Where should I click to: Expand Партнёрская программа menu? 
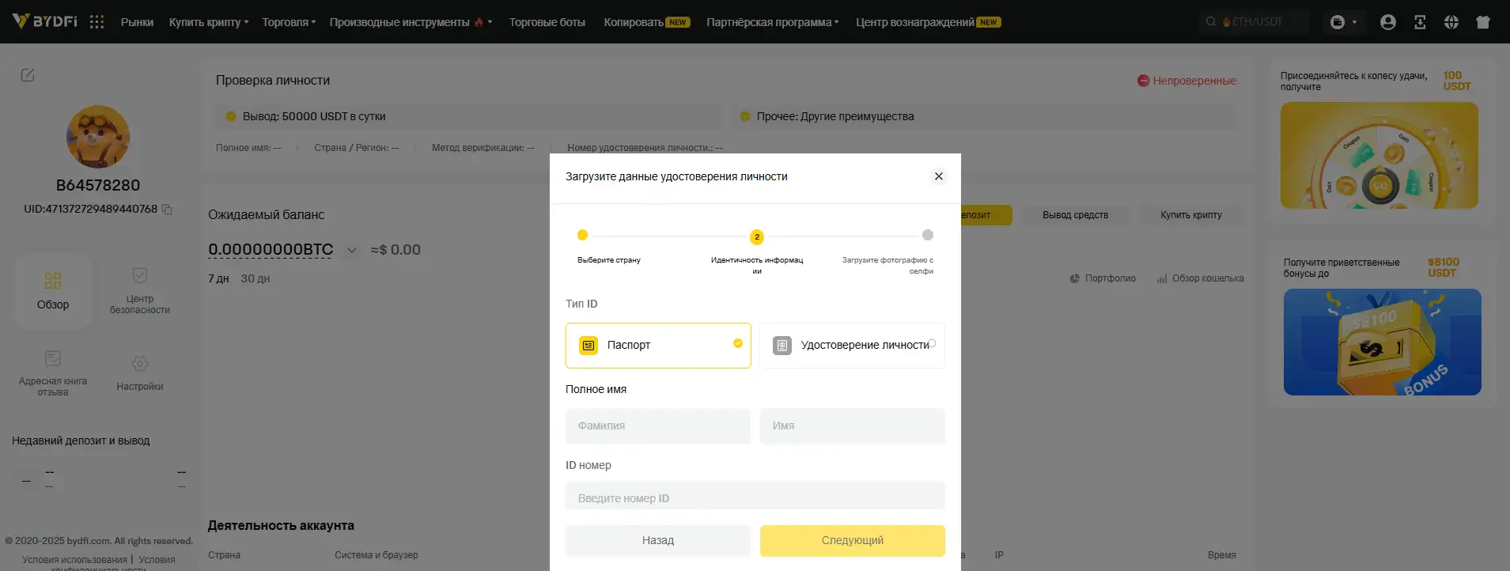click(x=773, y=22)
